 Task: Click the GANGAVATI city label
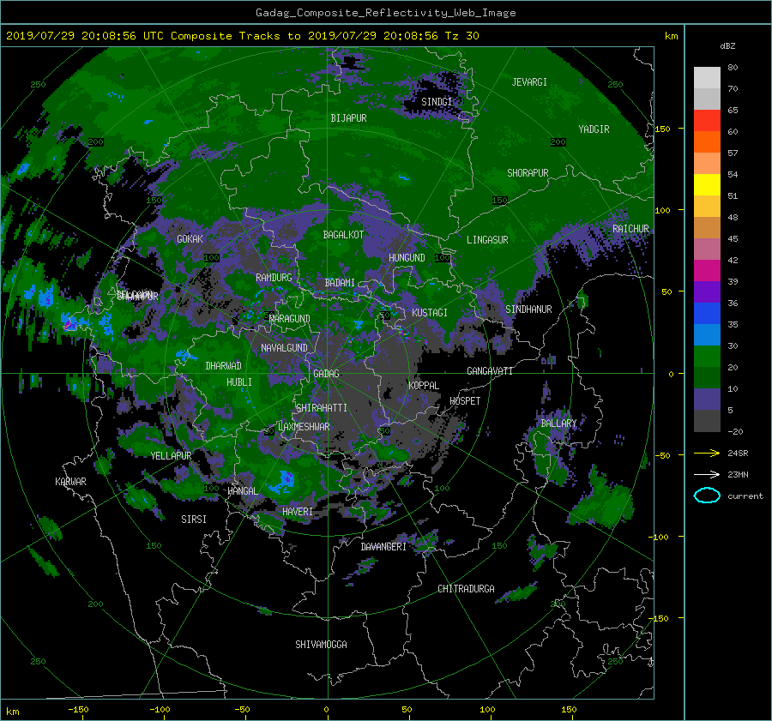(490, 371)
